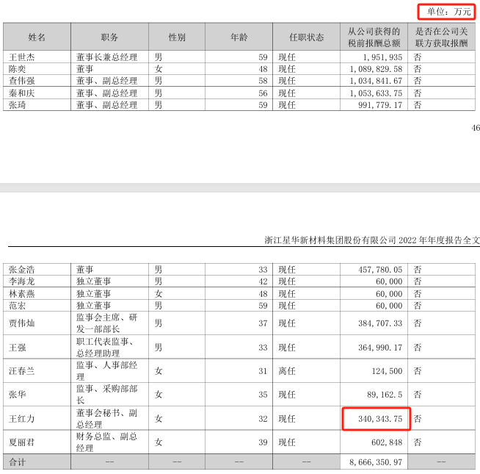Select the value 384,707.33
The height and width of the screenshot is (474, 480).
point(380,323)
